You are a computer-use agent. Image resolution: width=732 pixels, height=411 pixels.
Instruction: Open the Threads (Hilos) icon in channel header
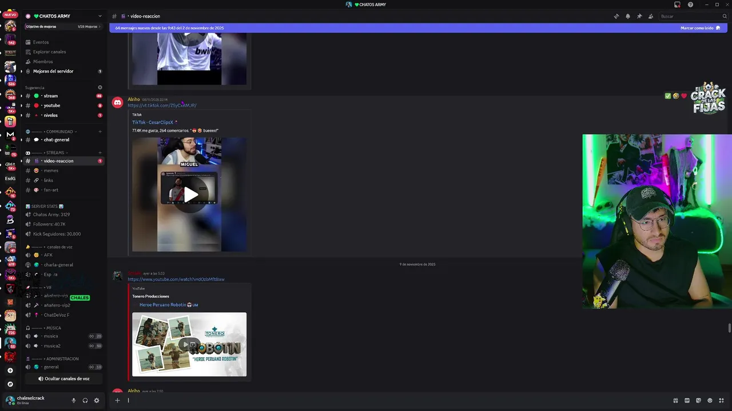[x=616, y=16]
